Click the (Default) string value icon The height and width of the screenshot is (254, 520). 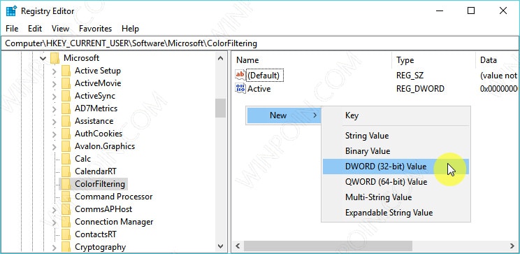click(x=240, y=76)
